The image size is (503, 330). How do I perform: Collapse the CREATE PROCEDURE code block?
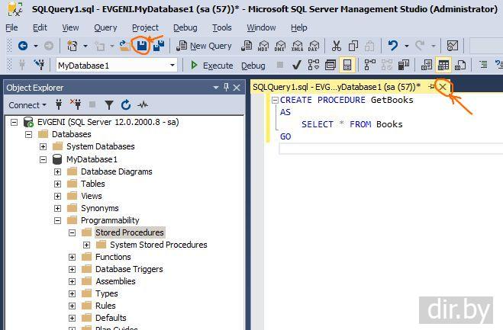click(x=275, y=101)
